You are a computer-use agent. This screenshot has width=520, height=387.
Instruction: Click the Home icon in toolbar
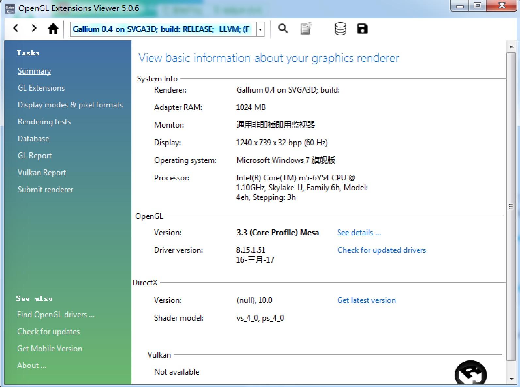[53, 29]
